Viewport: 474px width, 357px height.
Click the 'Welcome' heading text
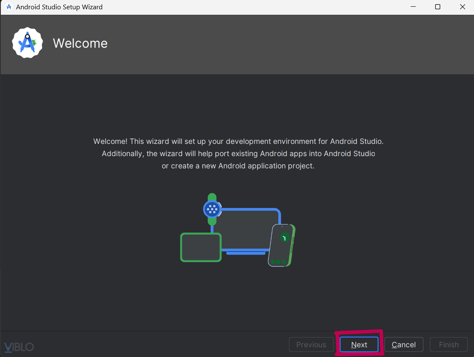tap(80, 43)
